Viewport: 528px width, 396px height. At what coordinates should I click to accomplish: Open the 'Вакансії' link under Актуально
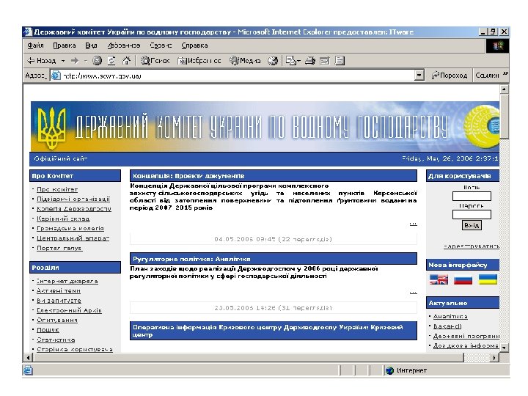(x=447, y=326)
